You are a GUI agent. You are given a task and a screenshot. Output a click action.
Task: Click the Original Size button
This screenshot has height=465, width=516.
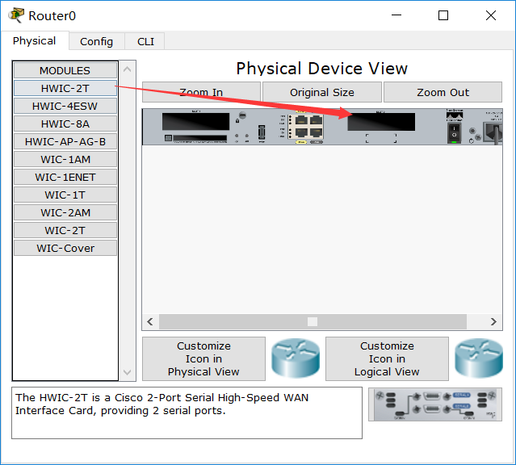tap(322, 92)
